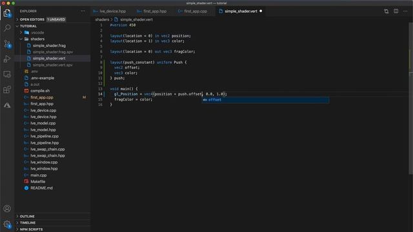
Task: Open the Accounts icon in activity bar
Action: (7, 209)
